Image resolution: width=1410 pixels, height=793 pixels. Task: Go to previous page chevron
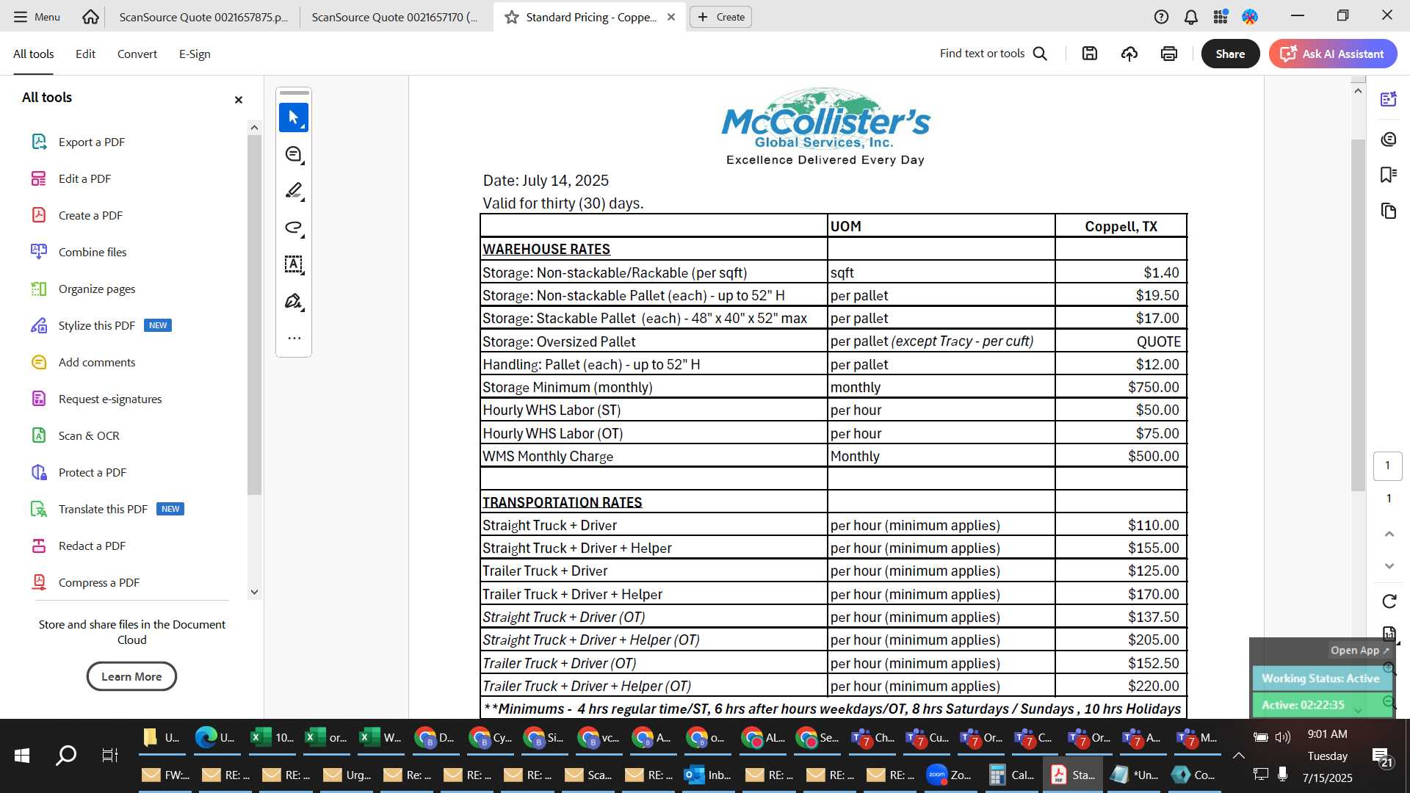(1389, 534)
